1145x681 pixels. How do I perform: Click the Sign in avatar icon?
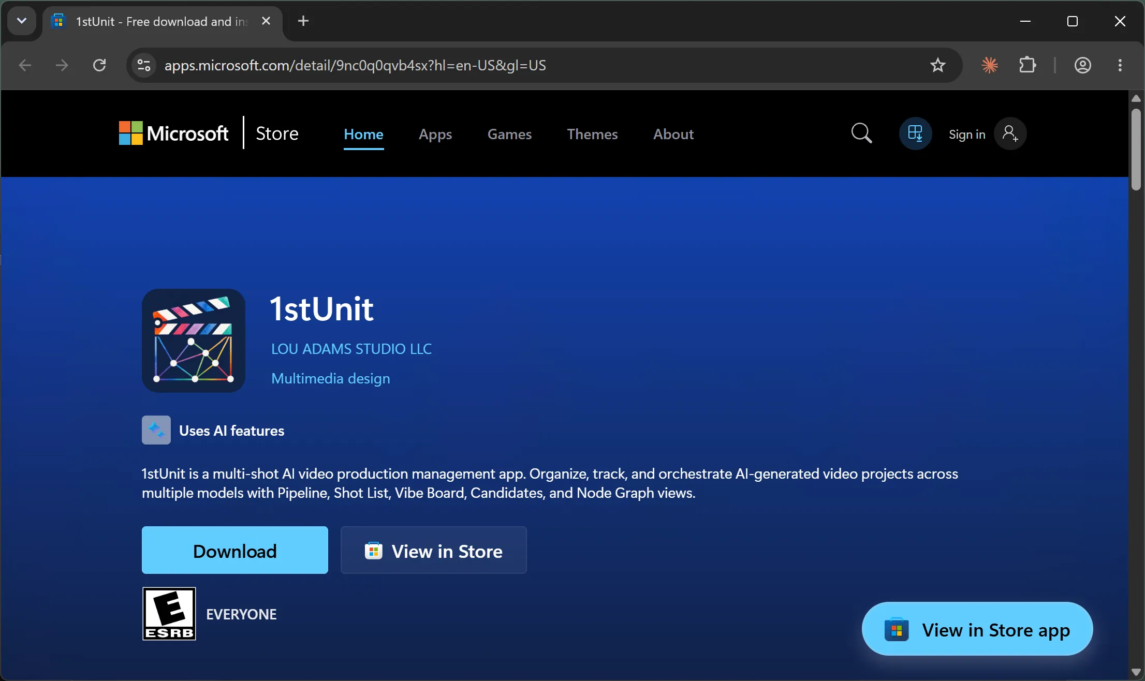pos(1010,134)
